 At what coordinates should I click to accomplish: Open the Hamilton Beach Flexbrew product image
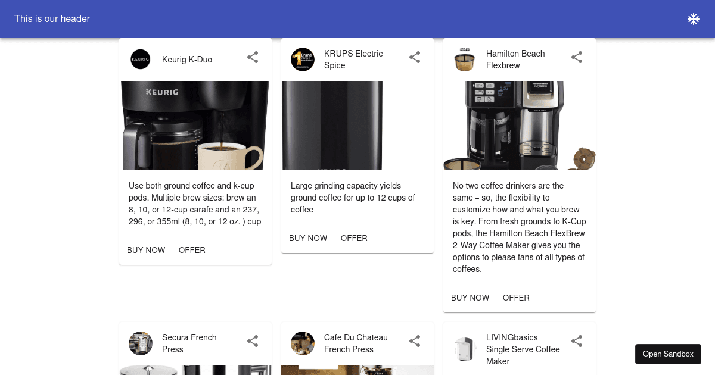(520, 126)
